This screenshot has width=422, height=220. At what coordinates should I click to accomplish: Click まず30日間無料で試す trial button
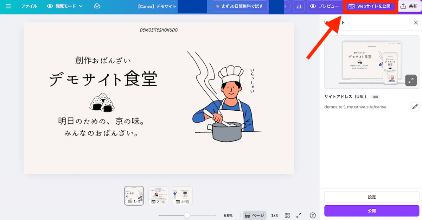(x=239, y=6)
